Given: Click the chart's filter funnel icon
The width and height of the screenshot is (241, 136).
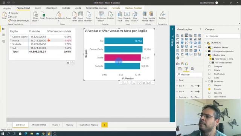Looking at the screenshot, I should click(x=140, y=83).
